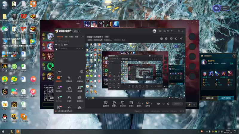Add a 直播屏幕 screen capture source

106,104
